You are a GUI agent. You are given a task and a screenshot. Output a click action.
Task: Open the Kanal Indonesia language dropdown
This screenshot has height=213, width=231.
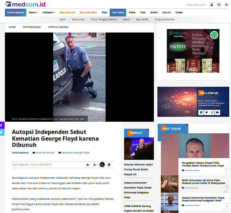click(196, 5)
